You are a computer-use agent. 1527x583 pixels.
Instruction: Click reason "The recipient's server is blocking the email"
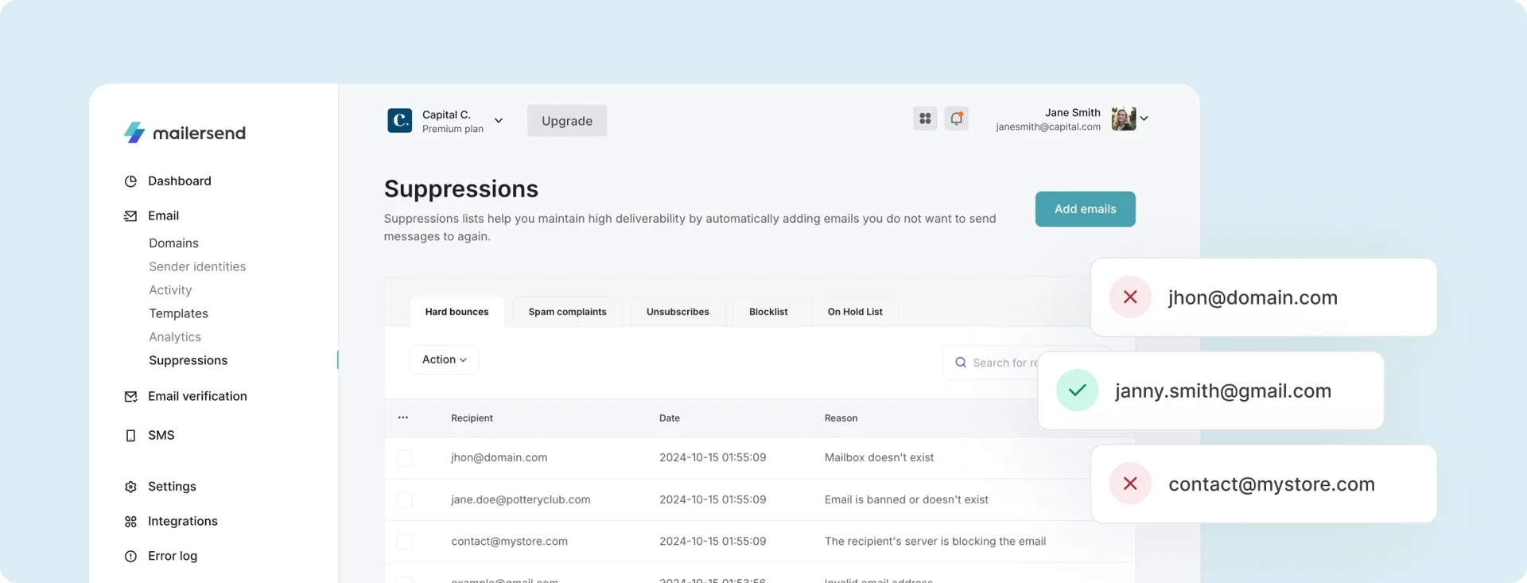pyautogui.click(x=934, y=542)
